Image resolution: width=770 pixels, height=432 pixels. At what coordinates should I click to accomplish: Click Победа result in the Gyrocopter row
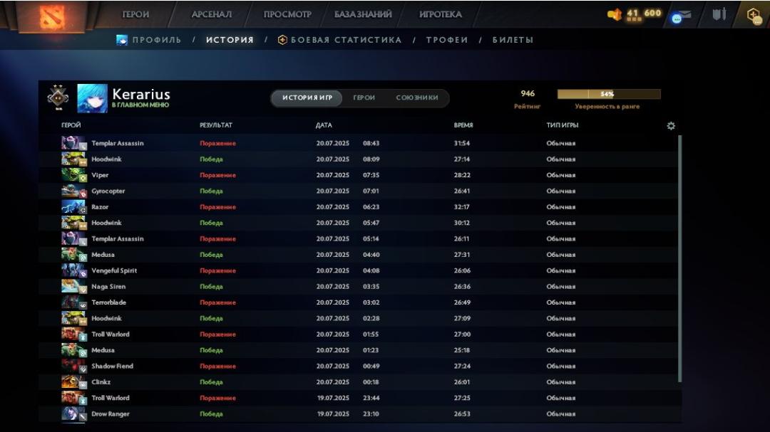tap(211, 191)
